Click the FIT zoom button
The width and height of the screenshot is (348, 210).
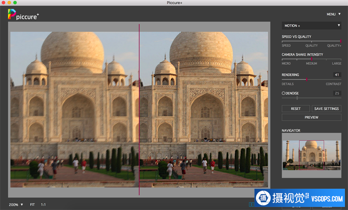pos(32,205)
